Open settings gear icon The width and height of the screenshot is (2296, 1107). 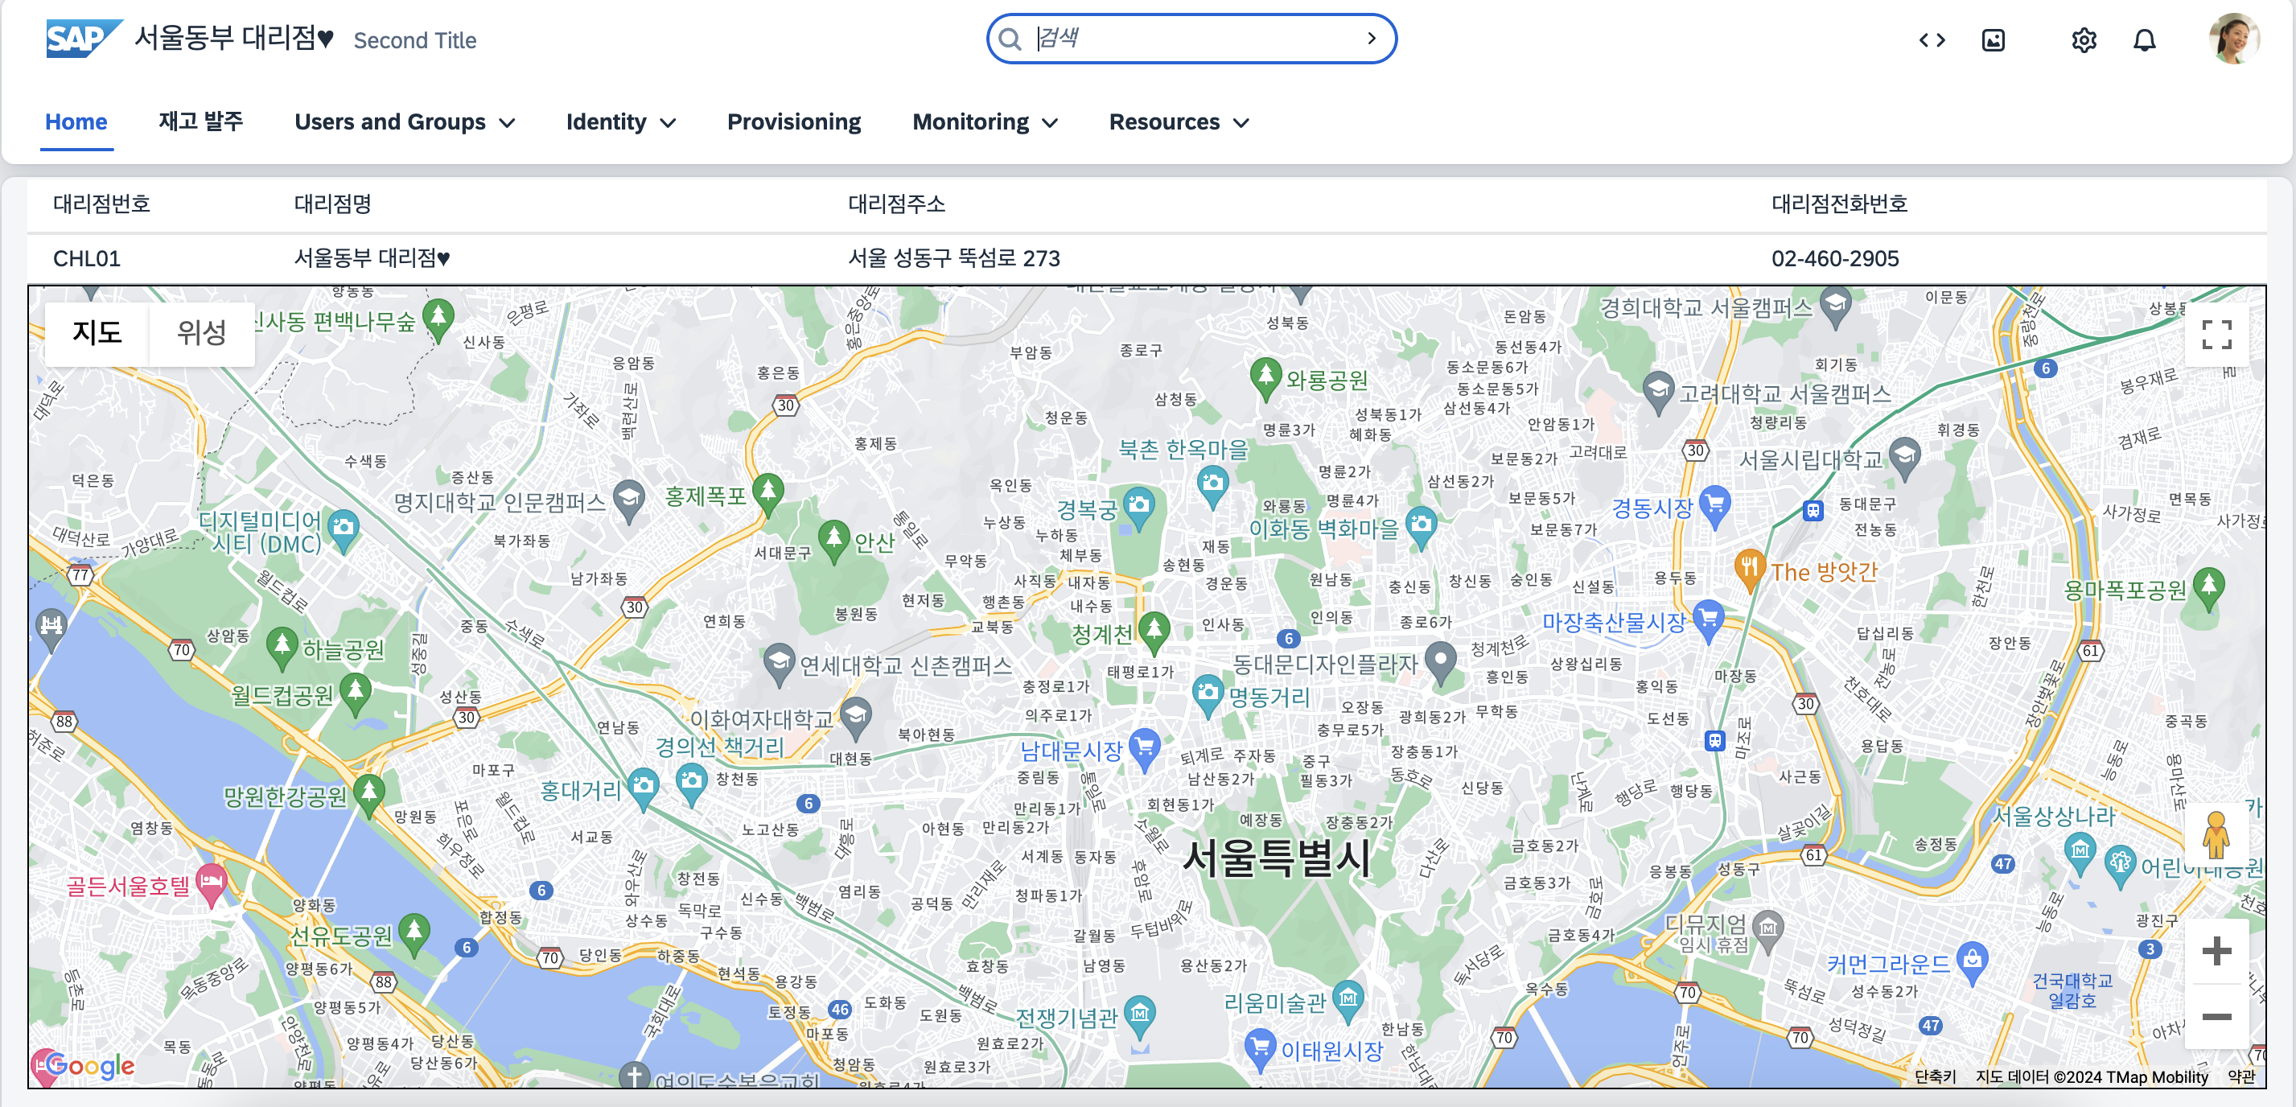[x=2083, y=40]
